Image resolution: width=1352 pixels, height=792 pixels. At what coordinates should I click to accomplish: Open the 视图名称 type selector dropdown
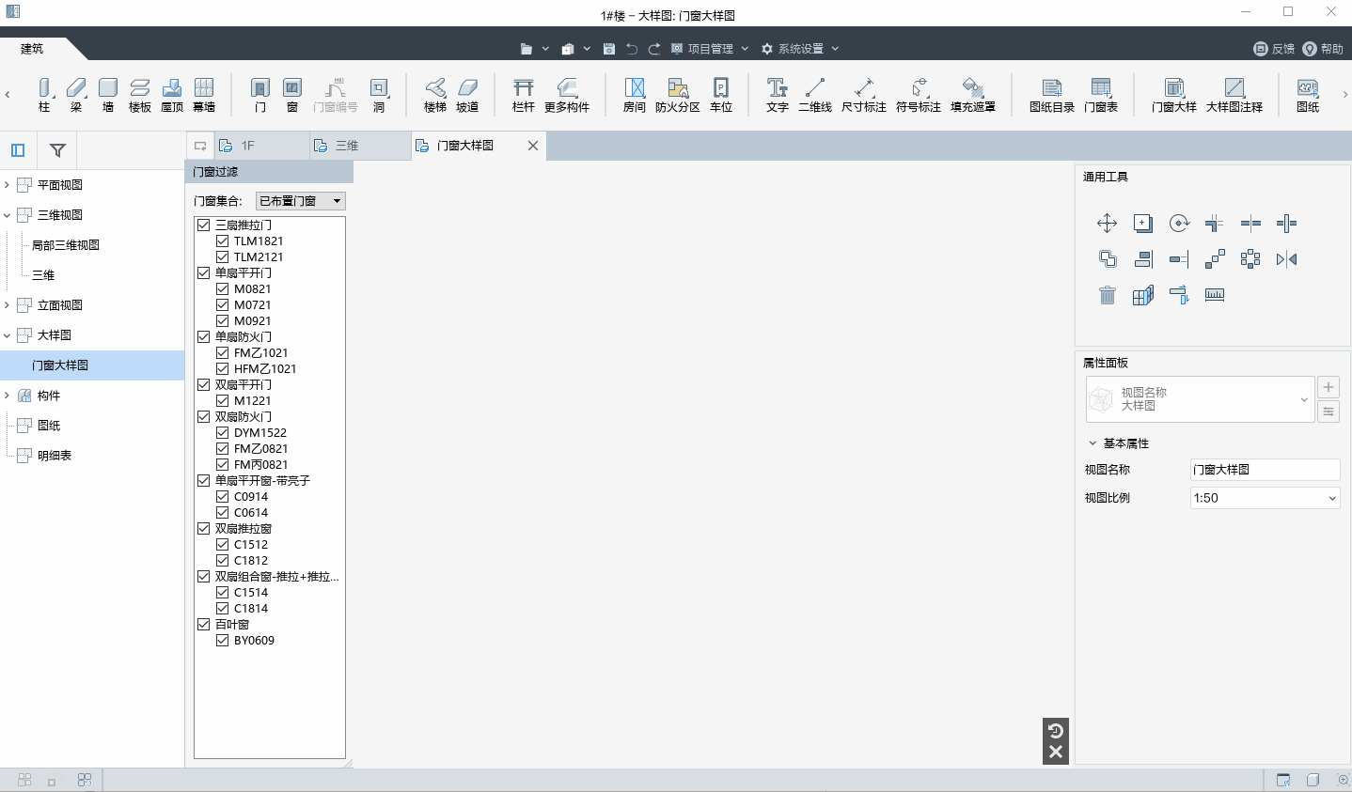pyautogui.click(x=1200, y=399)
